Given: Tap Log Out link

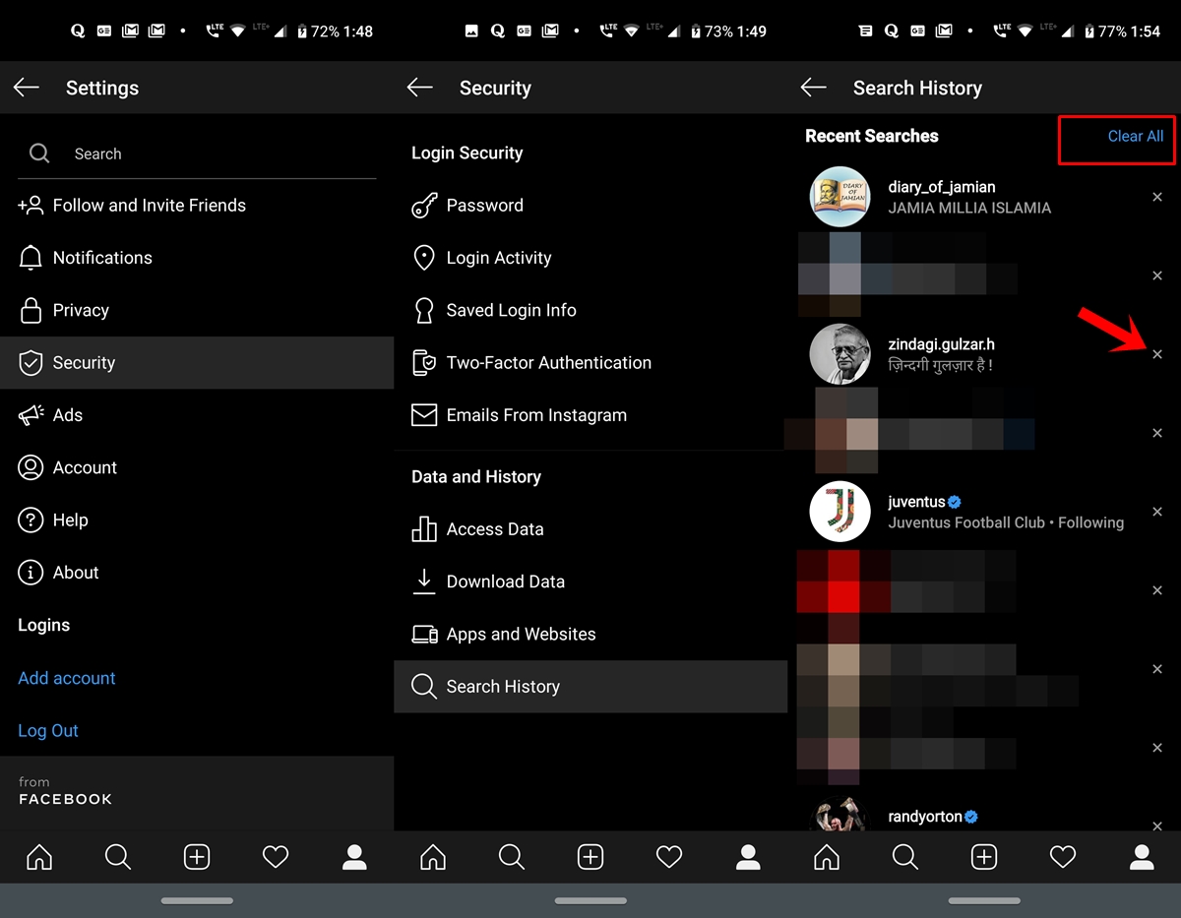Looking at the screenshot, I should pos(48,730).
